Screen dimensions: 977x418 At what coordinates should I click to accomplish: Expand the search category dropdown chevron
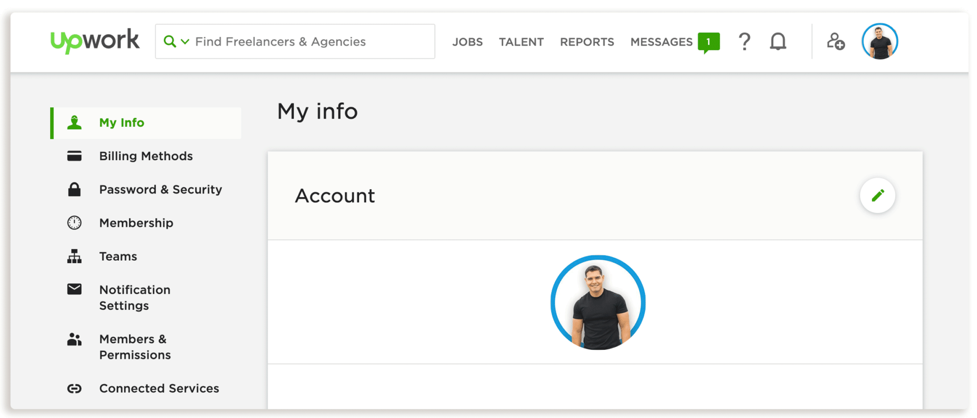tap(184, 42)
